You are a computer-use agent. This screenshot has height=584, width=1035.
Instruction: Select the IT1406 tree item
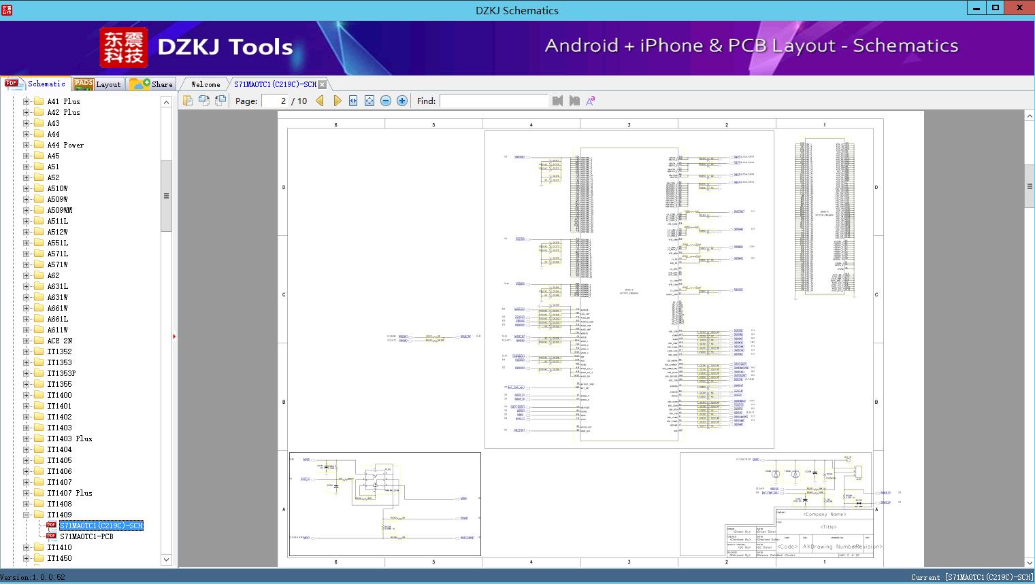pos(59,471)
